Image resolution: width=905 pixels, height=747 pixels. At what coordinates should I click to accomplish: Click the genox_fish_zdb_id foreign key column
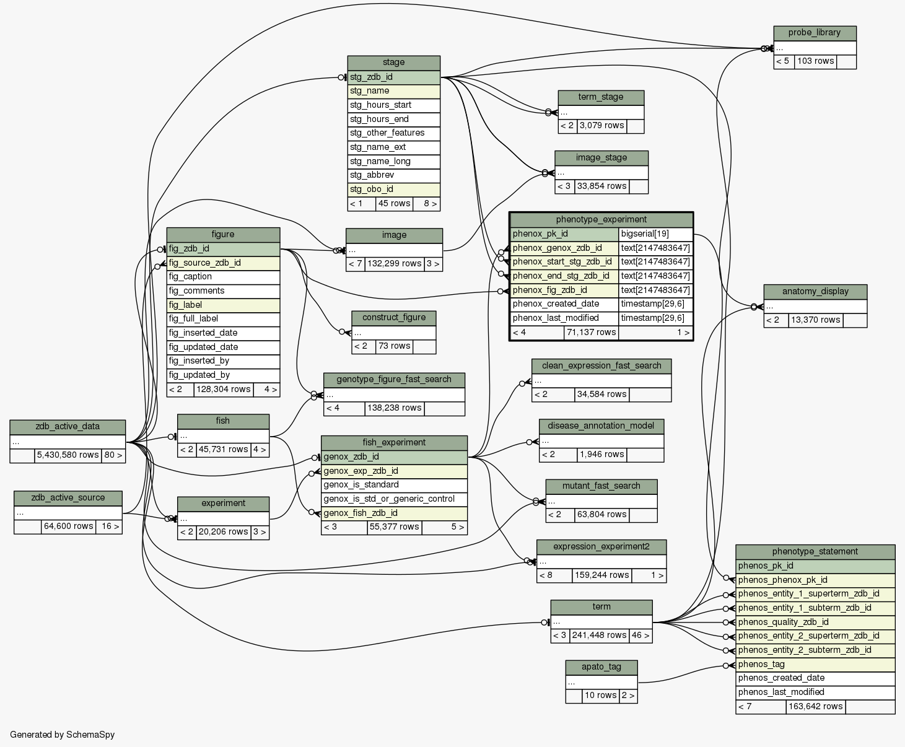click(x=394, y=513)
